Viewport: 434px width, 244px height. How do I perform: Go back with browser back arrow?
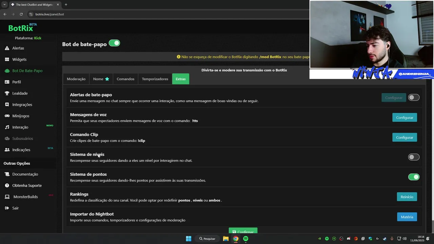click(5, 14)
